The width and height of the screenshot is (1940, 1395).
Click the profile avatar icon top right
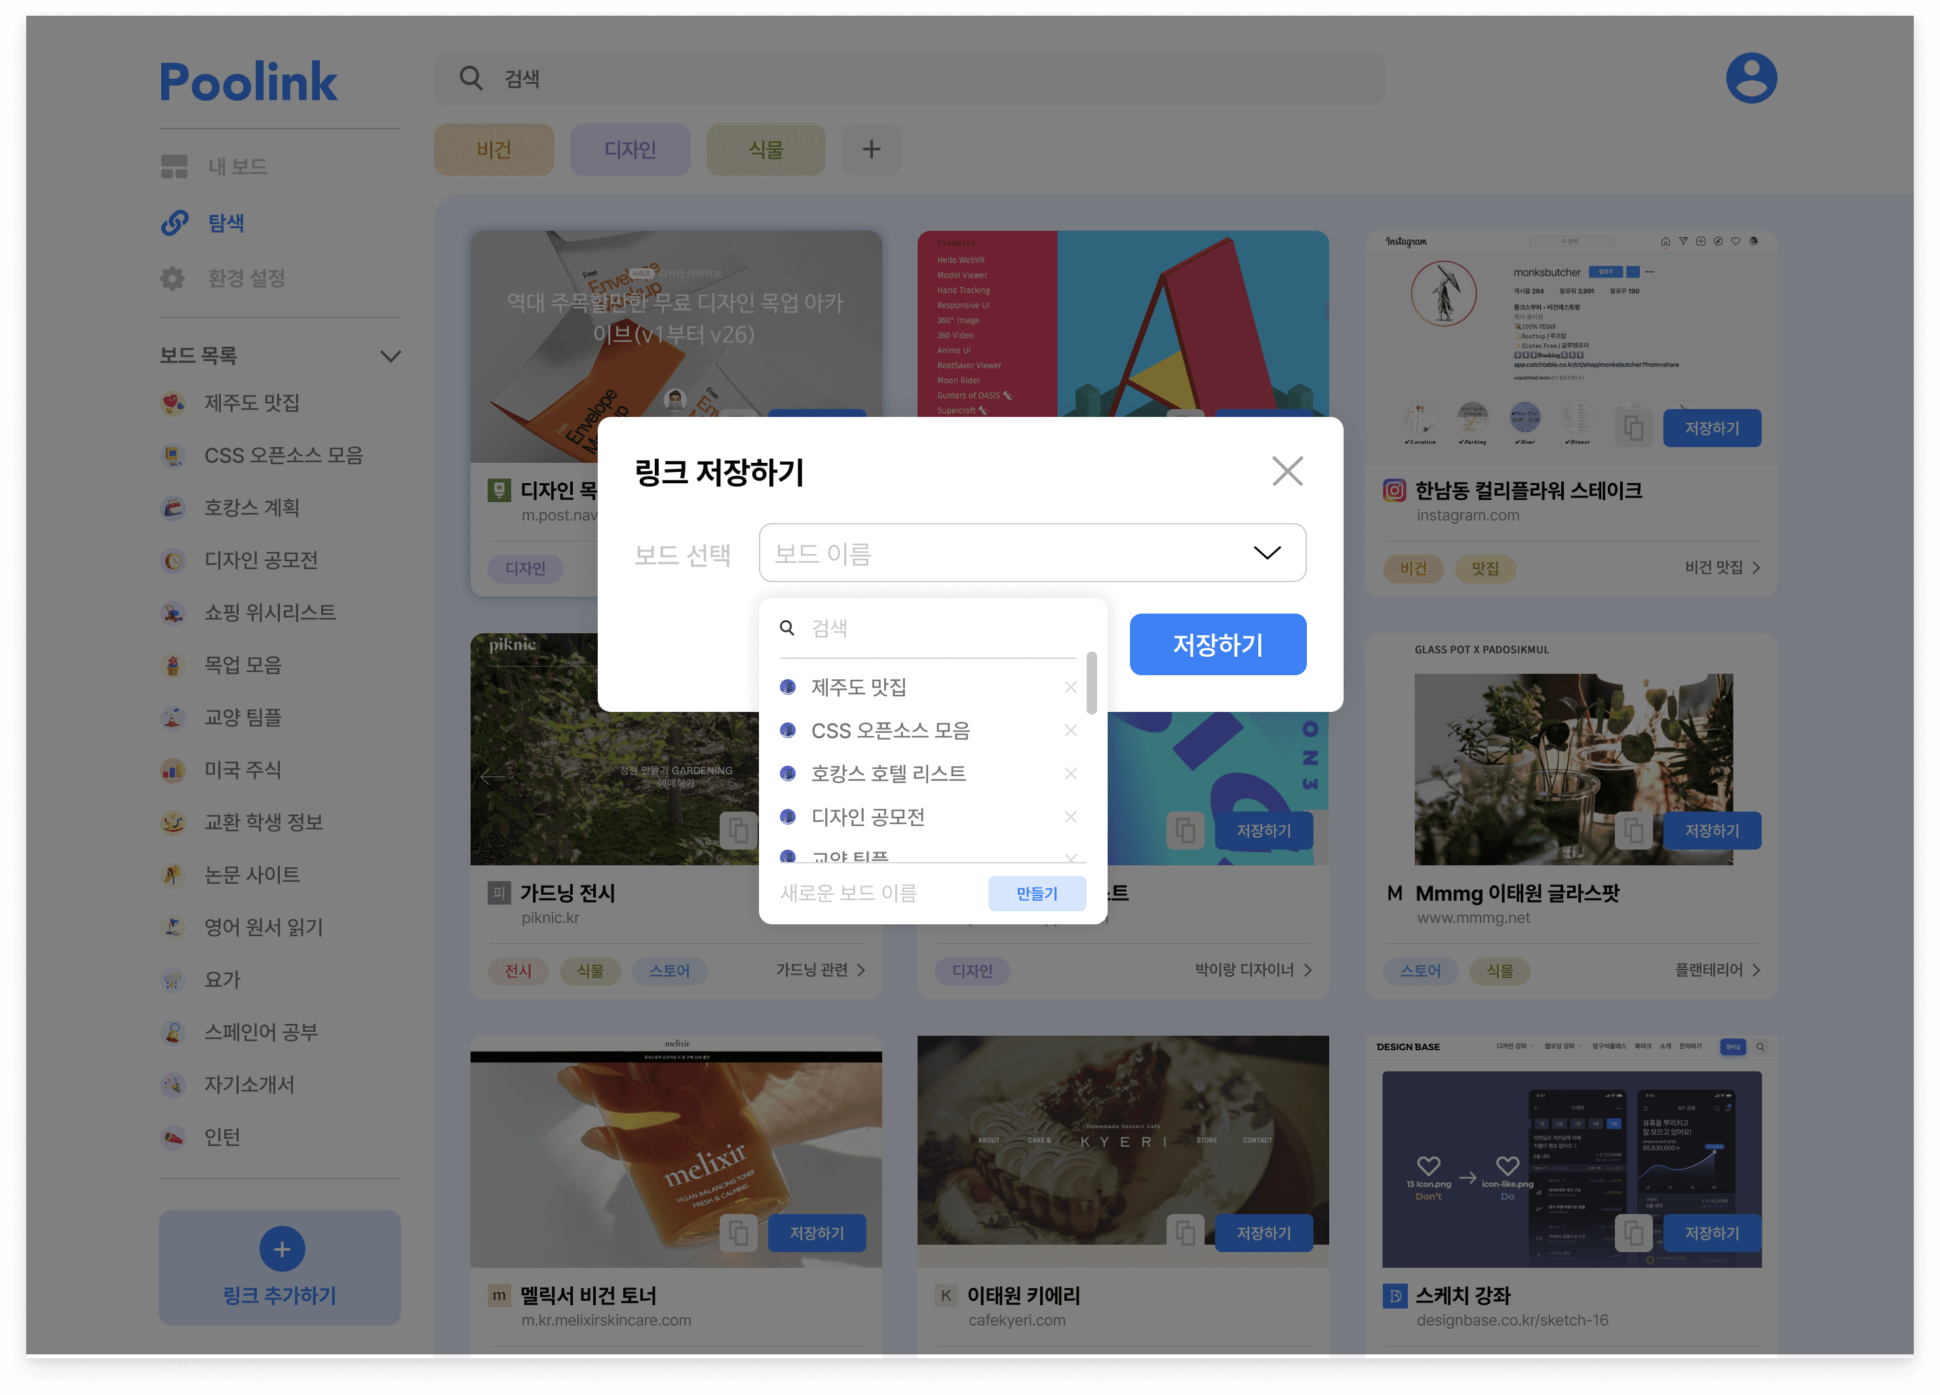pyautogui.click(x=1751, y=78)
